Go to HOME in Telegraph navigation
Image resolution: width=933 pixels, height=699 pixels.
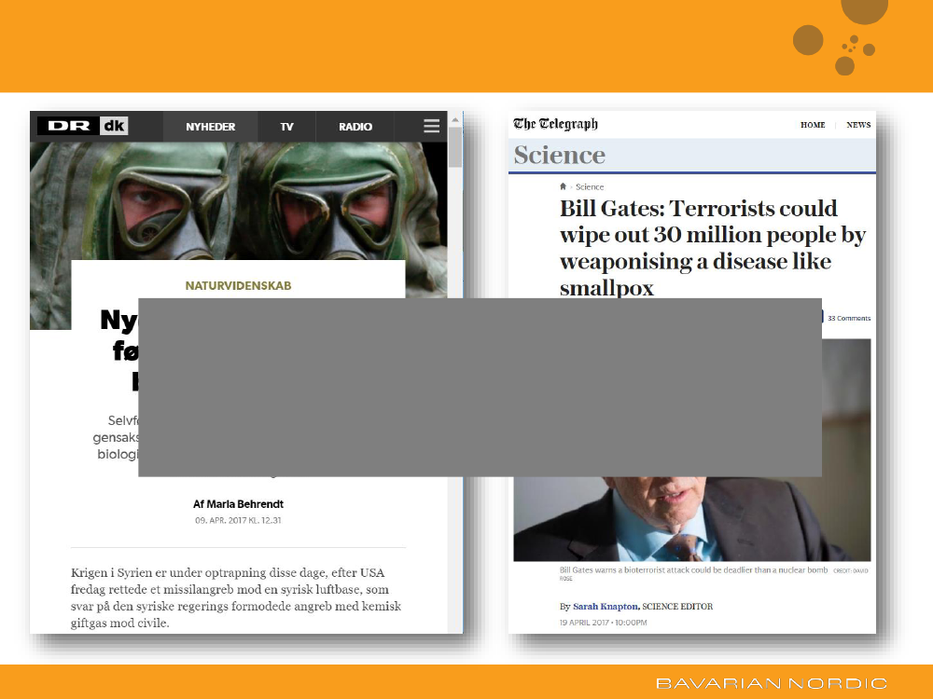tap(812, 125)
